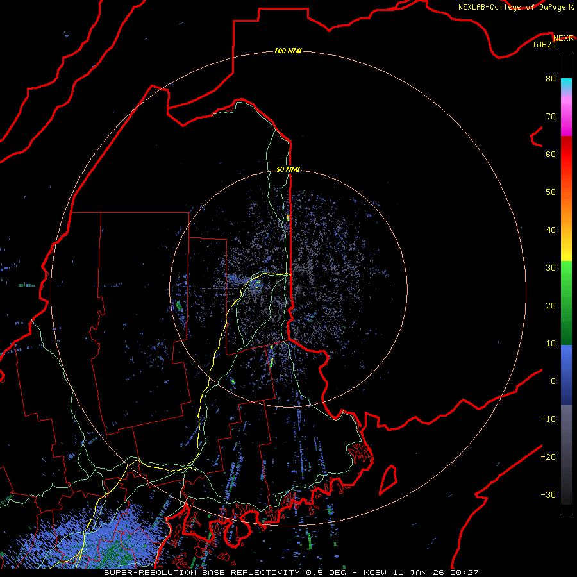Click the NEXR label above the color scale
This screenshot has width=577, height=577.
click(x=564, y=38)
